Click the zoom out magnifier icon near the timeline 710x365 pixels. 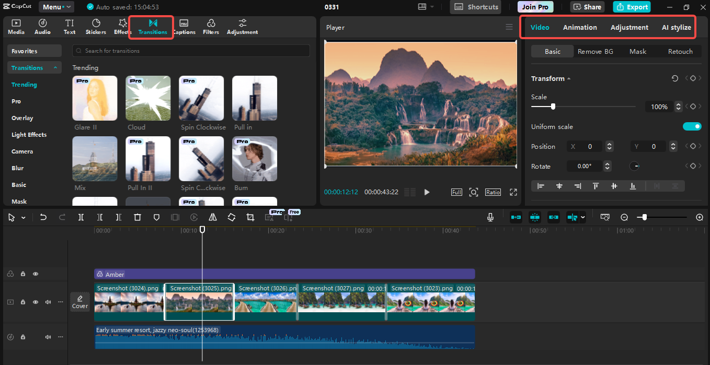tap(624, 217)
